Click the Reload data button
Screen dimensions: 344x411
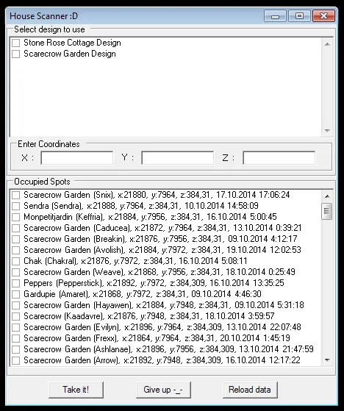(250, 390)
